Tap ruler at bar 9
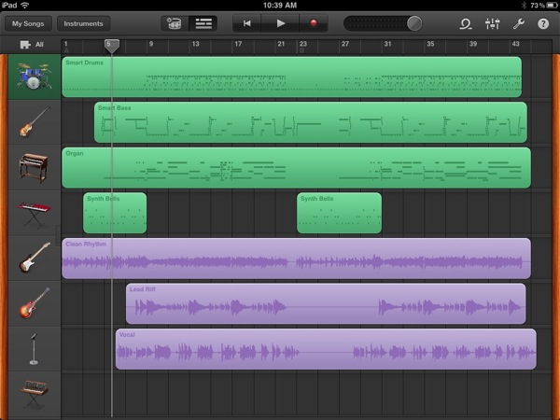This screenshot has width=560, height=420. click(151, 44)
